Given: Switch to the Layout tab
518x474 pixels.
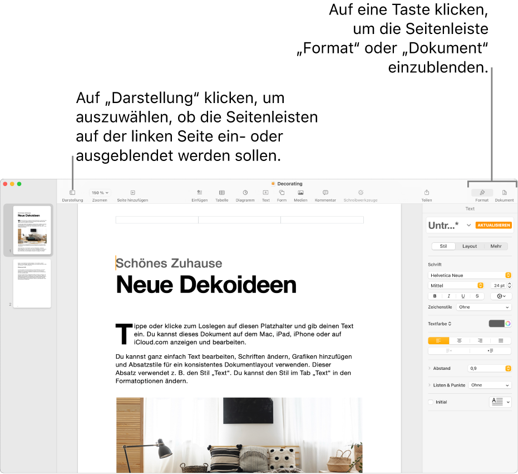Looking at the screenshot, I should [470, 246].
